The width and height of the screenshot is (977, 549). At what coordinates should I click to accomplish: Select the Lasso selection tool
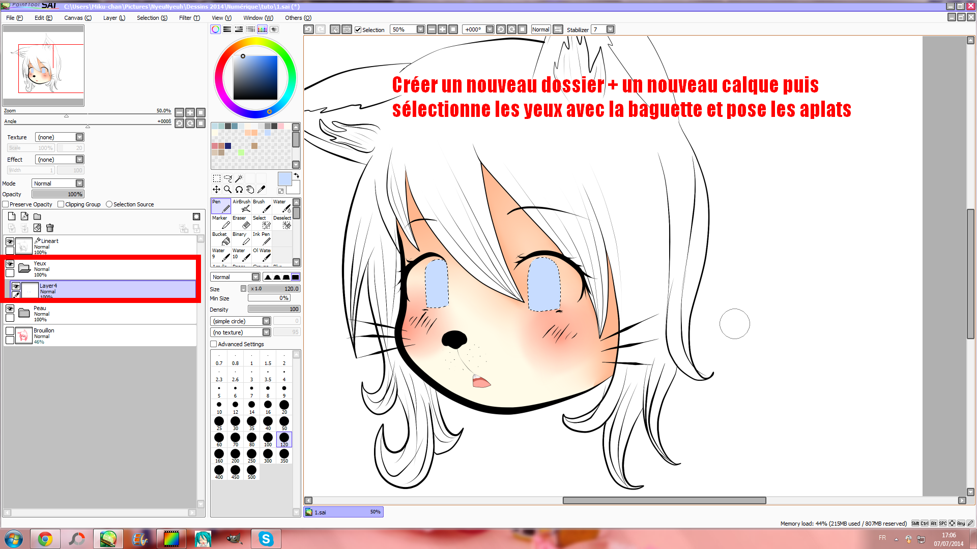click(227, 178)
